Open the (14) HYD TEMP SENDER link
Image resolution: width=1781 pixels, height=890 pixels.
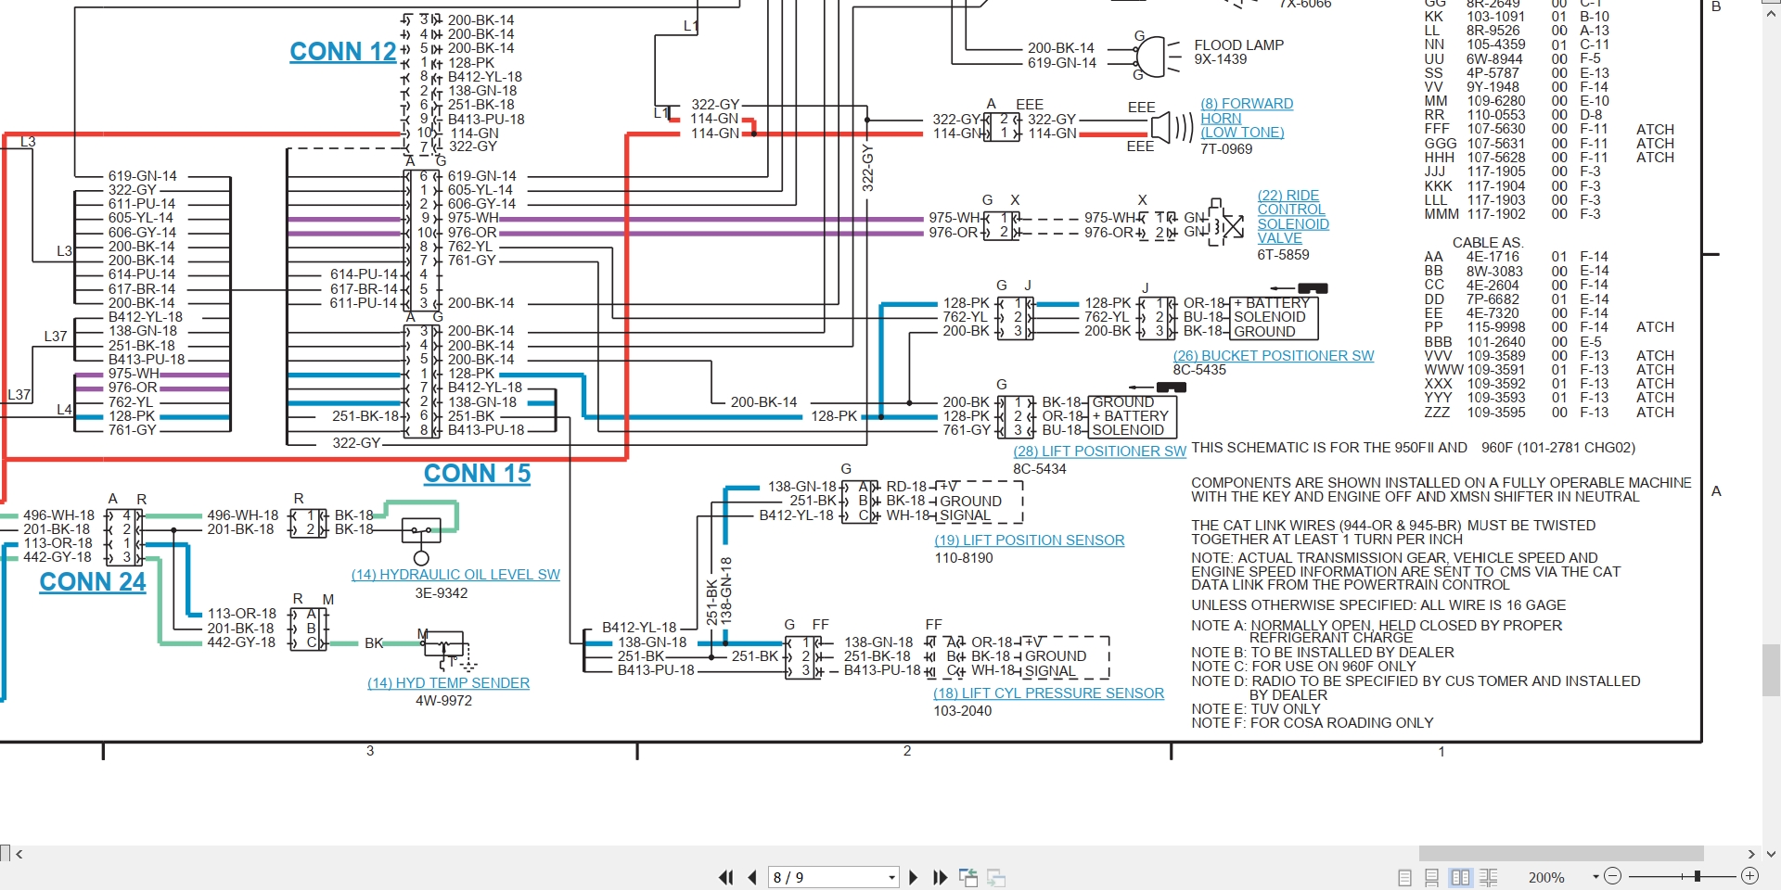[x=449, y=683]
